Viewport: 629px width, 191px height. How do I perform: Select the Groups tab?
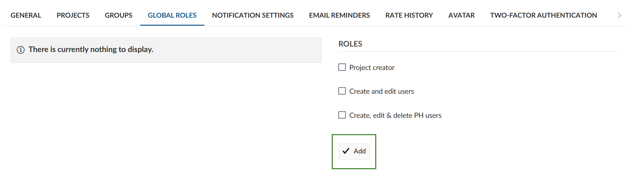point(118,15)
